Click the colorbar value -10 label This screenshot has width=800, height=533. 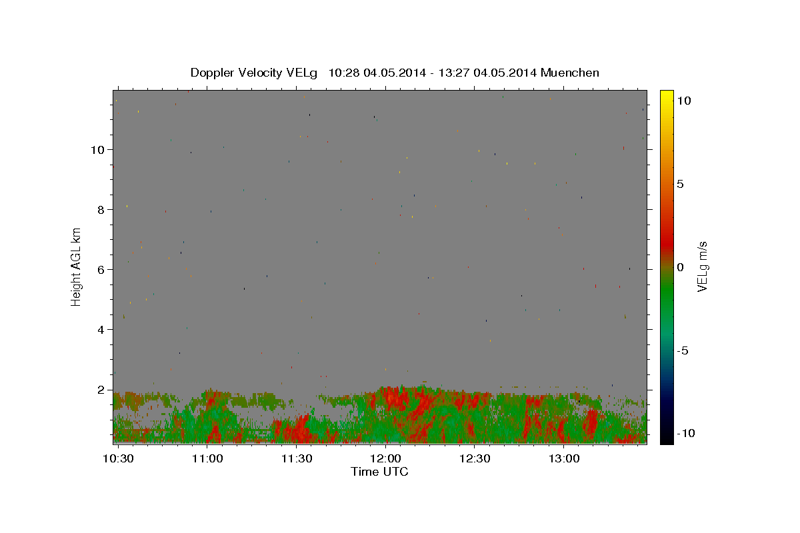tap(685, 433)
